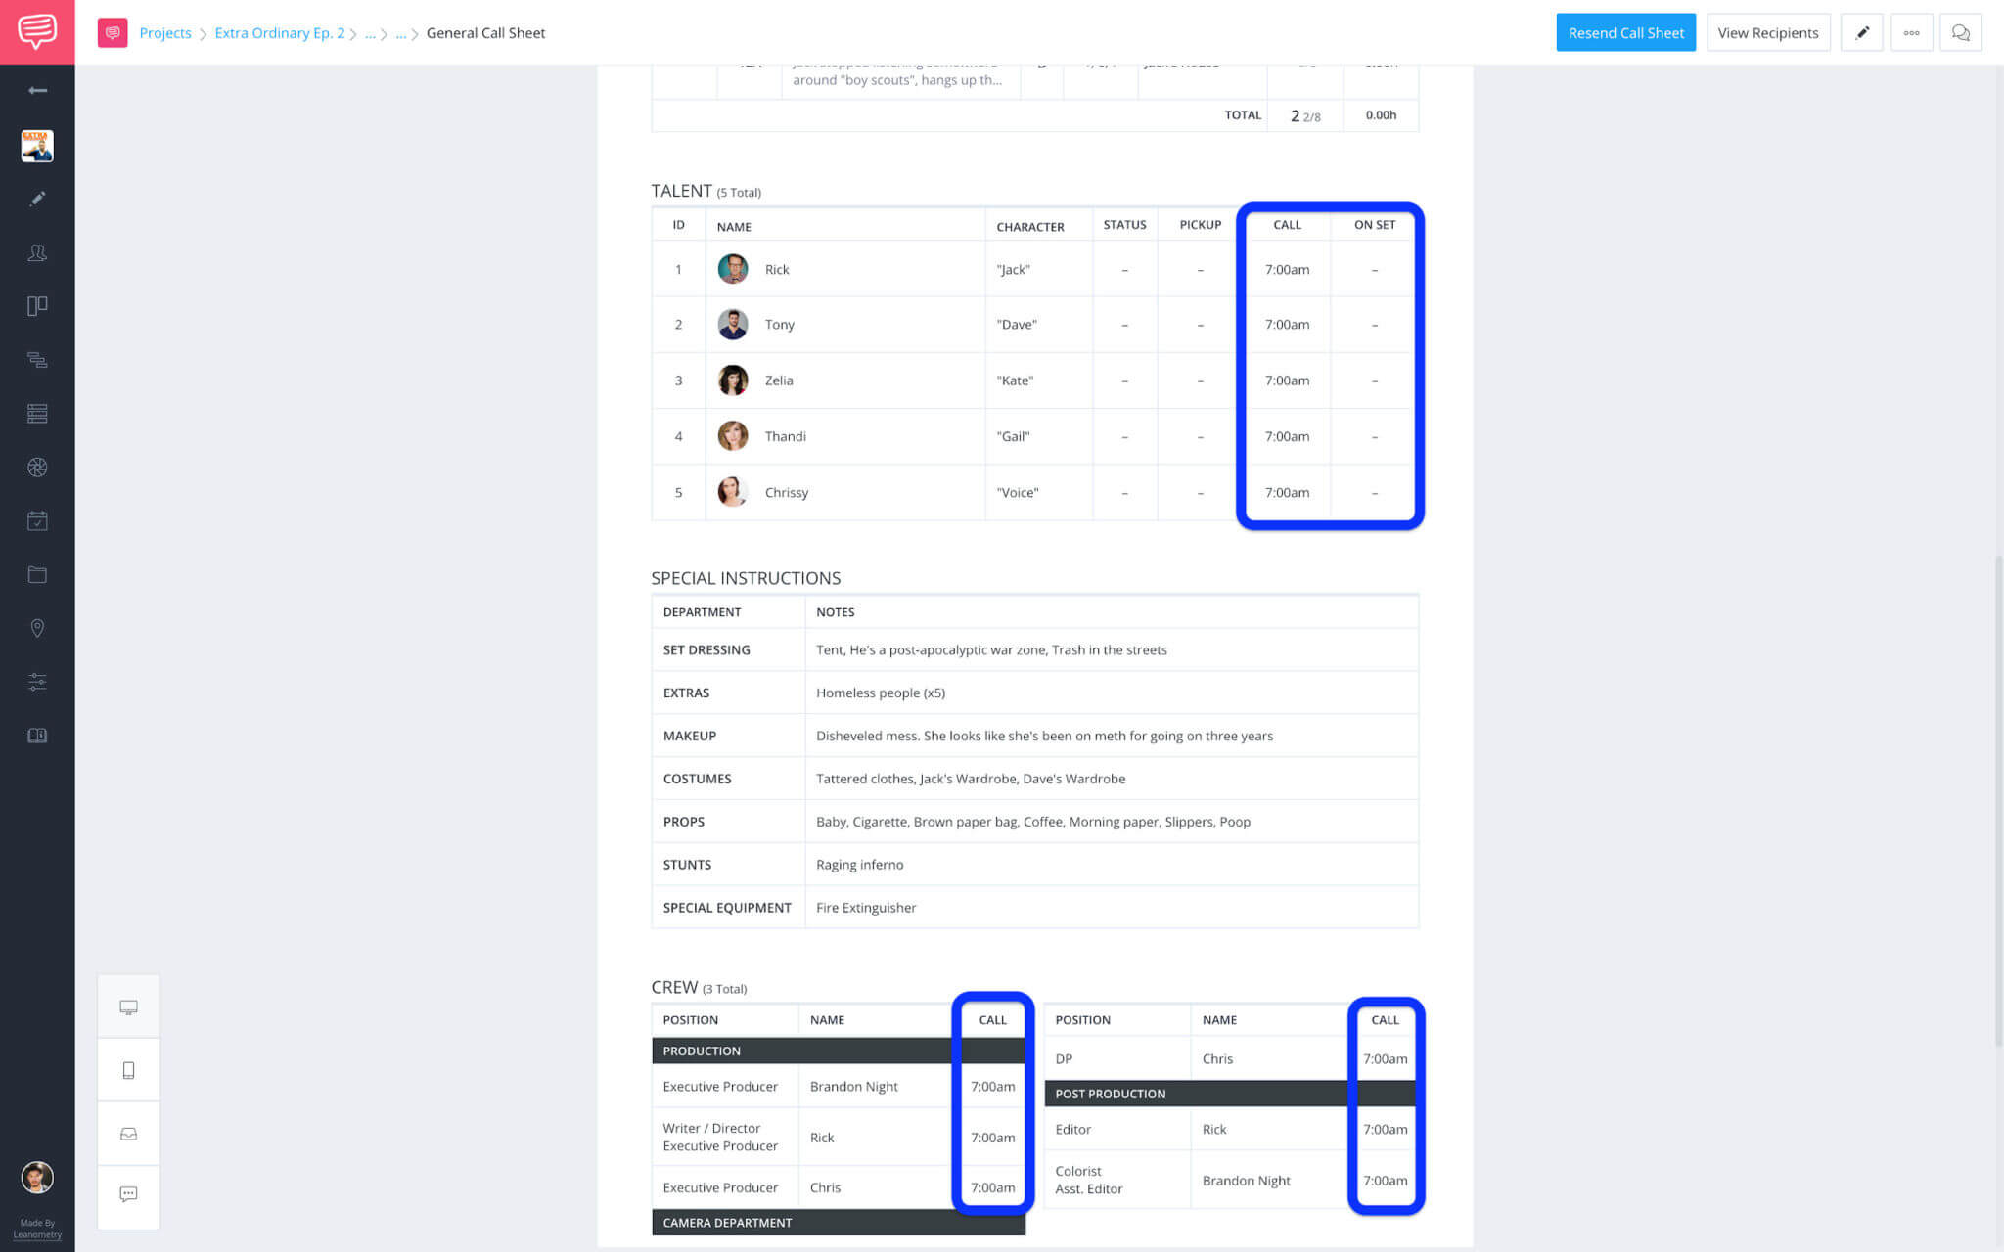Open the chat bubbles icon in the top toolbar
The width and height of the screenshot is (2004, 1252).
point(1962,32)
